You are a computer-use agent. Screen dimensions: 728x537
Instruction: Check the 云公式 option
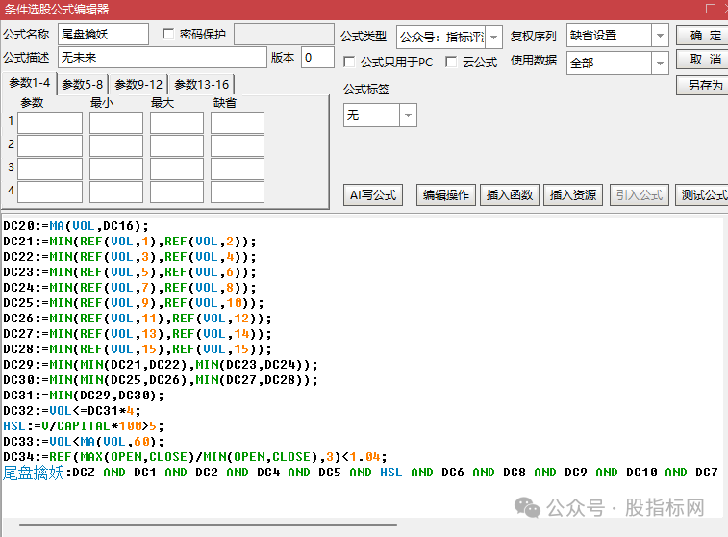tap(450, 62)
